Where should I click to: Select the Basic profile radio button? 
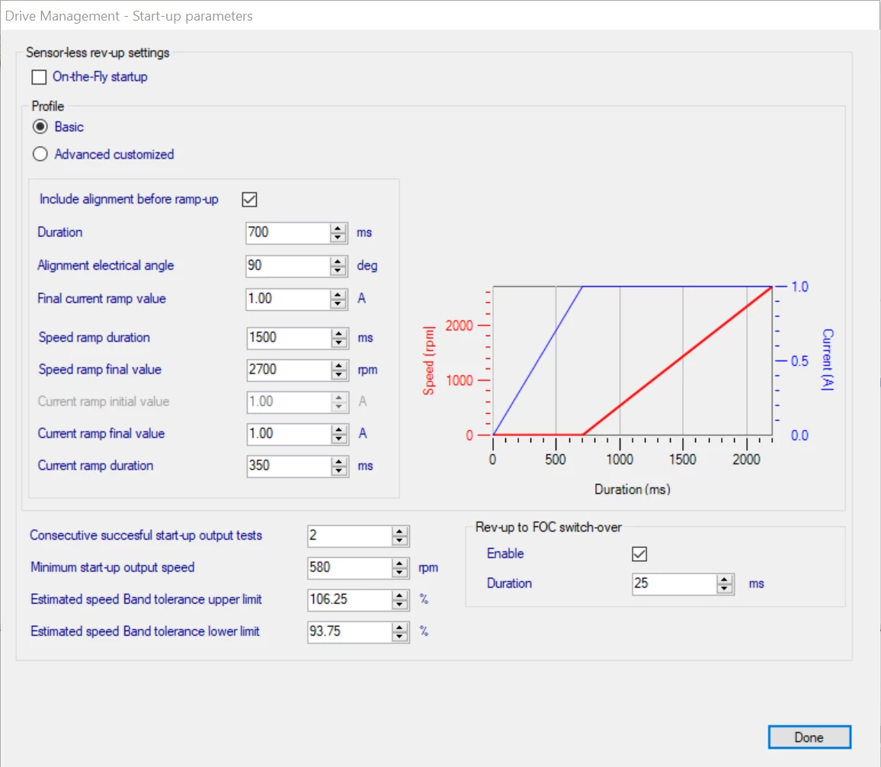click(x=40, y=127)
